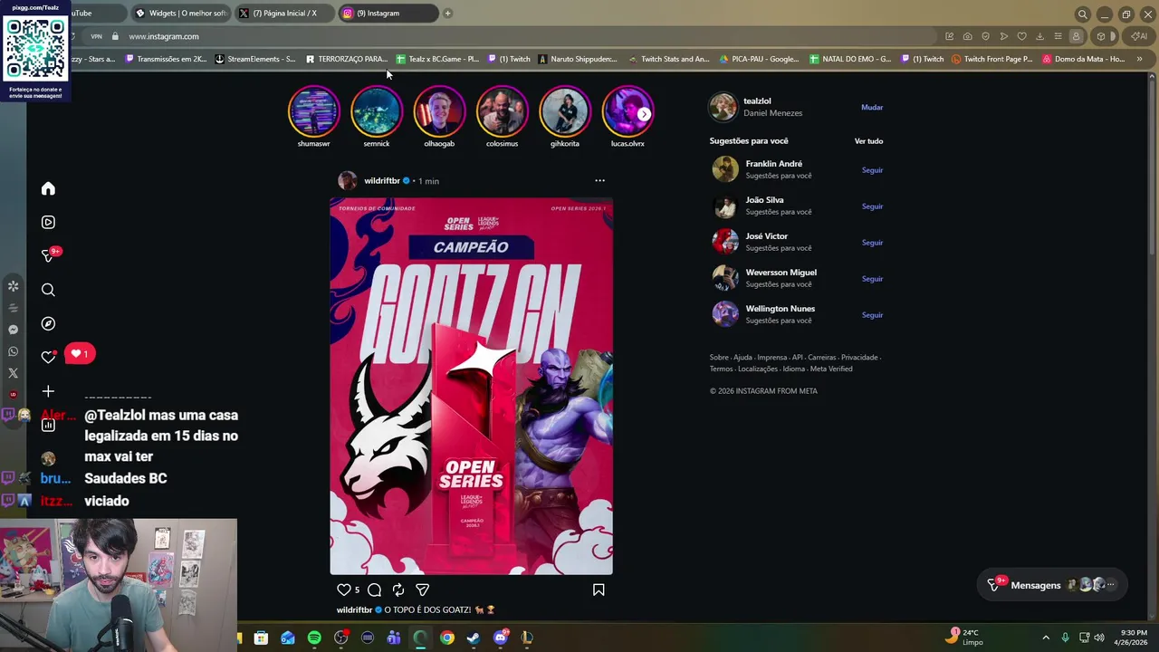Open Instagram search magnifier in sidebar
Screen dimensions: 1159x652
pos(48,290)
